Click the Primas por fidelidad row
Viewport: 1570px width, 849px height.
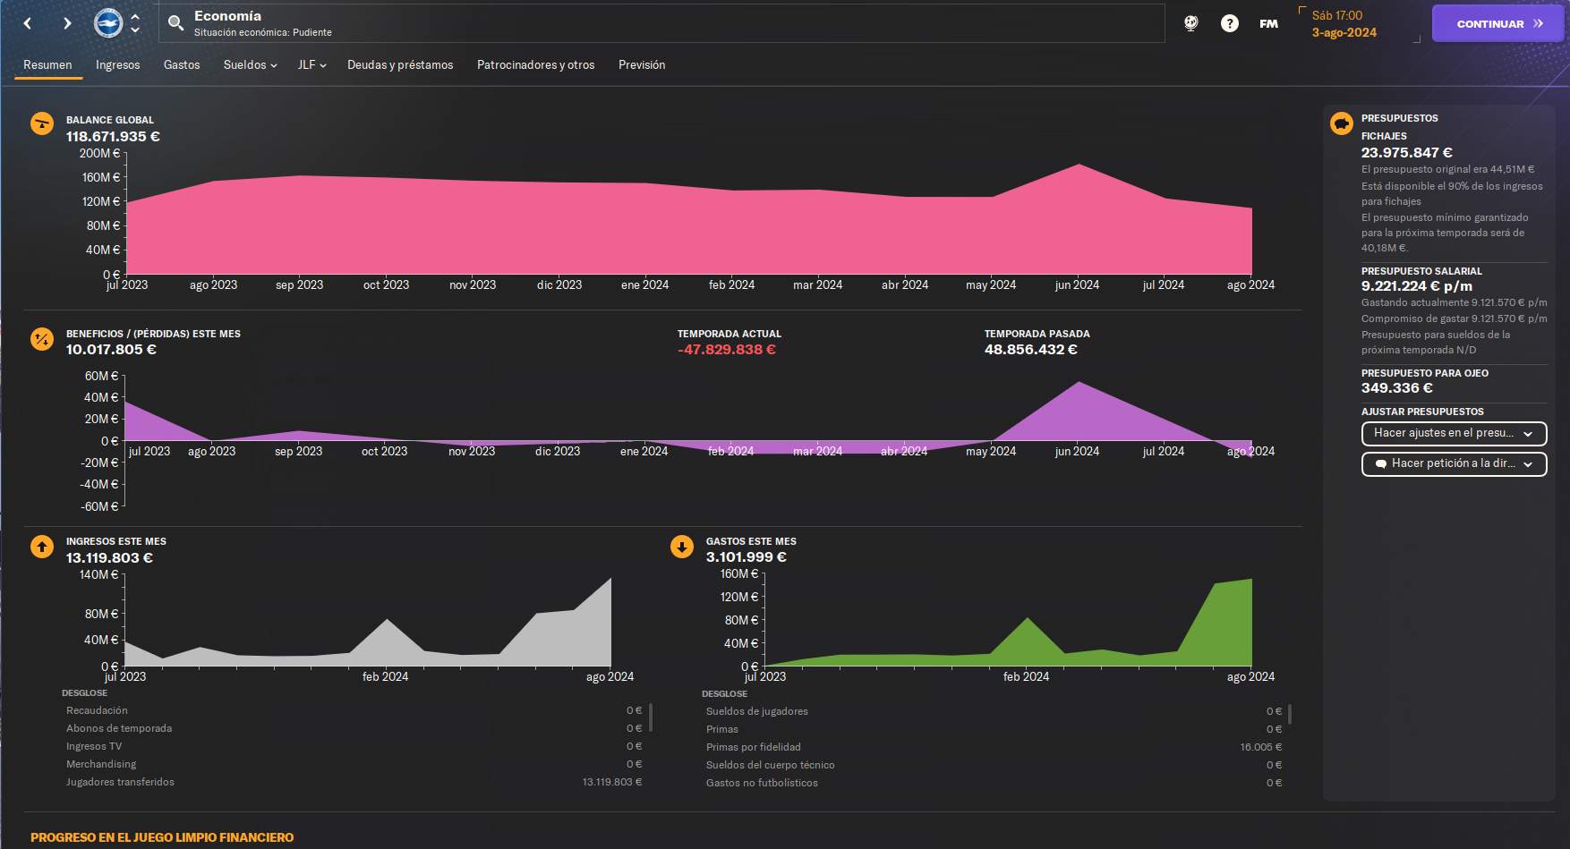click(x=994, y=747)
